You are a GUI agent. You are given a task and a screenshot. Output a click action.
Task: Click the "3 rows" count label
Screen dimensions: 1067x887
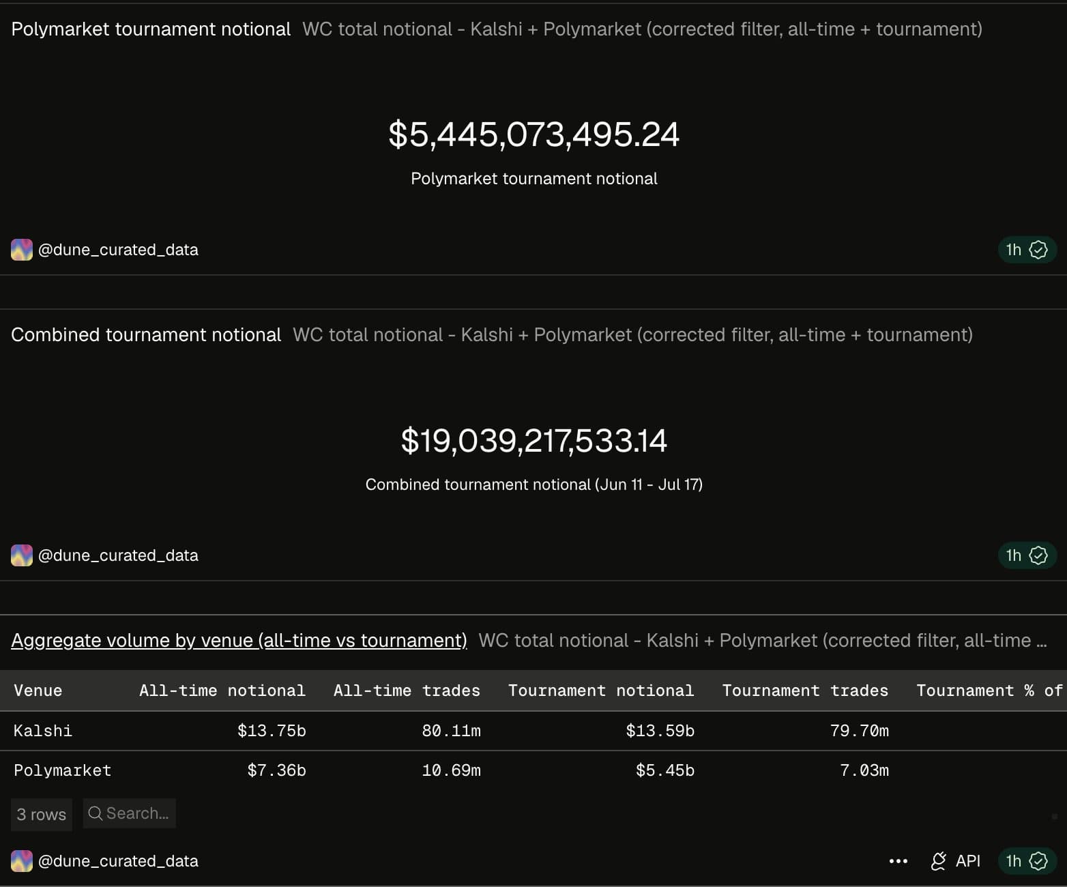point(42,814)
